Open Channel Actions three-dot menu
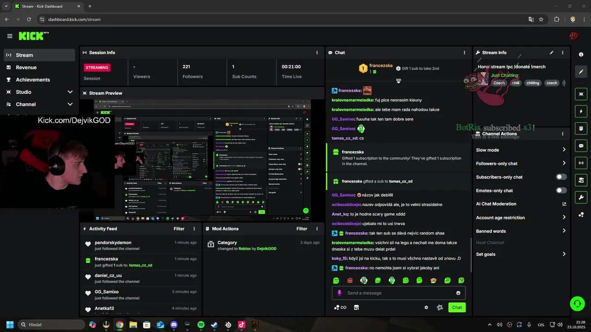 (x=562, y=134)
